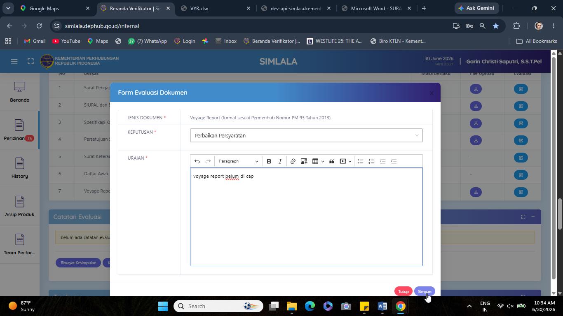Open the Keputusan dropdown
Screen dimensions: 563x316
tap(306, 135)
